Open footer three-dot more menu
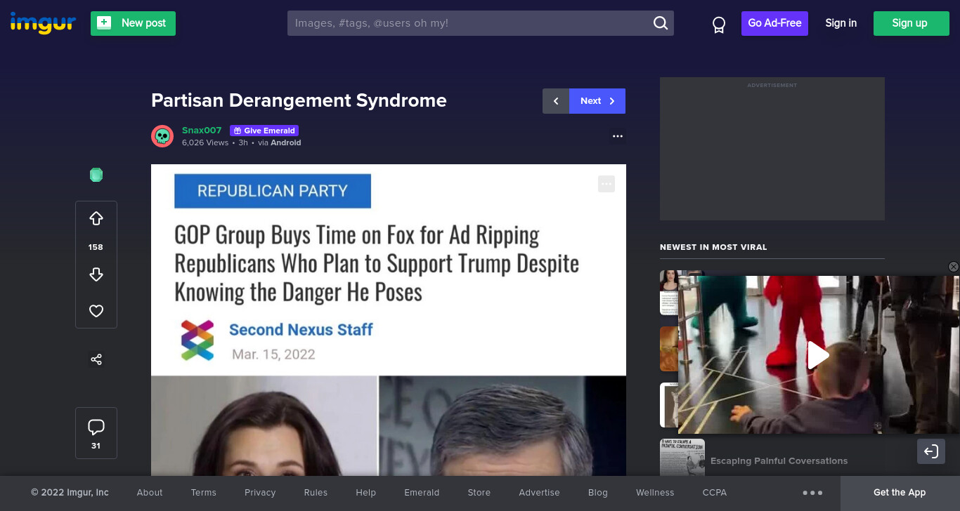The height and width of the screenshot is (511, 960). pyautogui.click(x=812, y=493)
